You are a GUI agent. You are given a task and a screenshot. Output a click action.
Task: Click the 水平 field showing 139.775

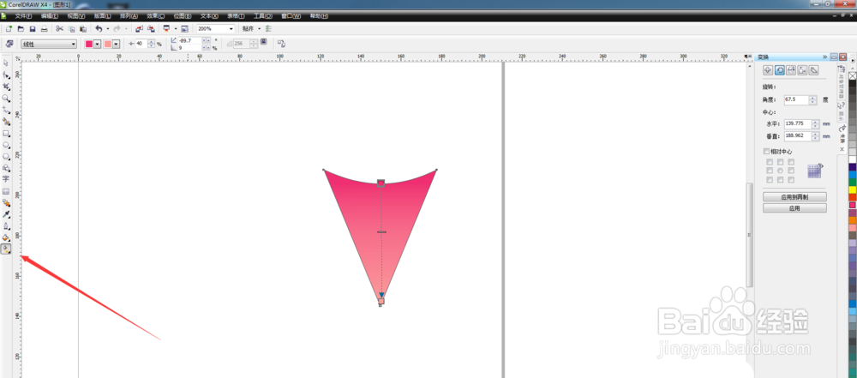coord(797,124)
